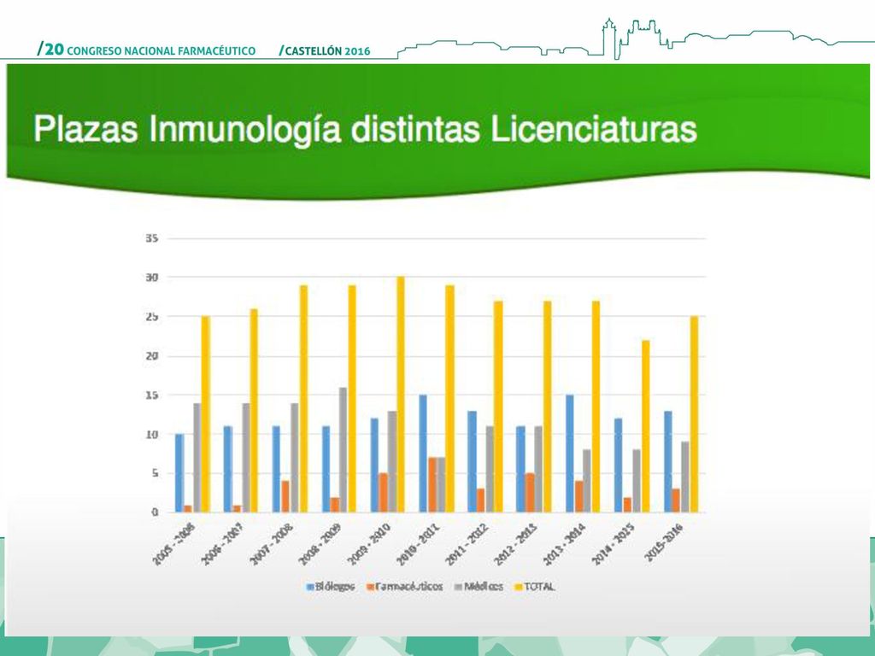This screenshot has height=656, width=875.
Task: Click the '2011 - 2012' axis label
Action: click(467, 544)
